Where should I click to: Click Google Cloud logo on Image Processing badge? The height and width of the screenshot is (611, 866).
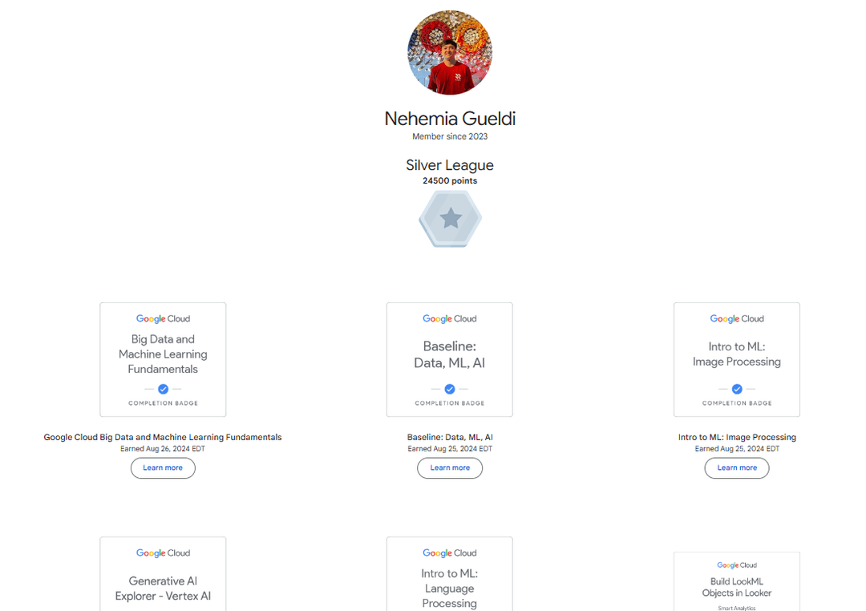pyautogui.click(x=737, y=319)
